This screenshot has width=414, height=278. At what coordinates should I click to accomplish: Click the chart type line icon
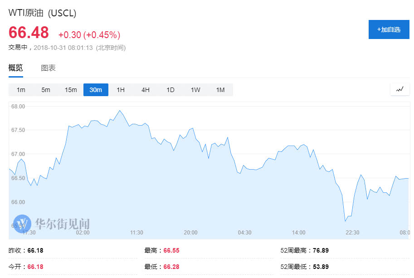pos(399,89)
